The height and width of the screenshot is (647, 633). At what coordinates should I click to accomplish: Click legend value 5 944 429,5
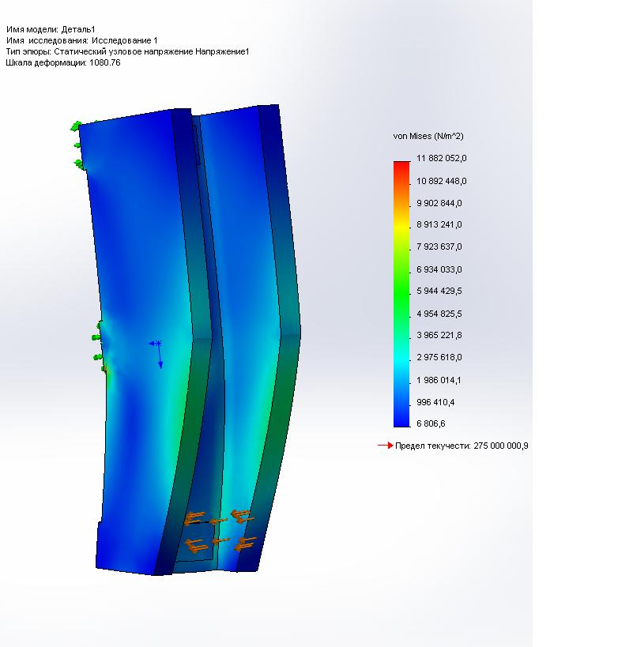tap(439, 291)
